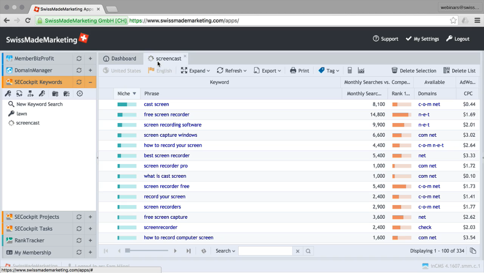Viewport: 484px width, 273px height.
Task: Open SECockpit Keywords gear settings
Action: (x=80, y=93)
